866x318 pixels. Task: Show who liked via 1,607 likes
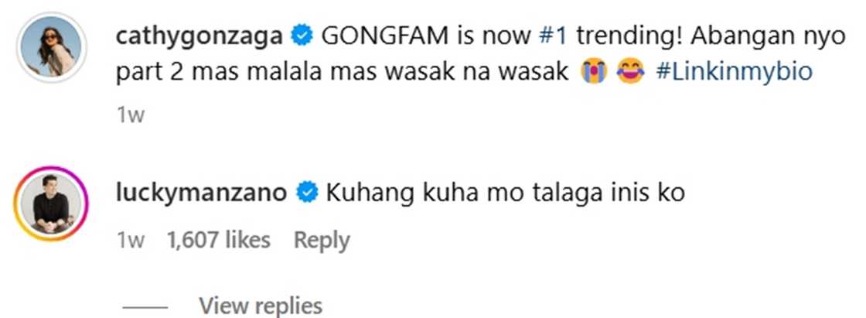point(219,241)
